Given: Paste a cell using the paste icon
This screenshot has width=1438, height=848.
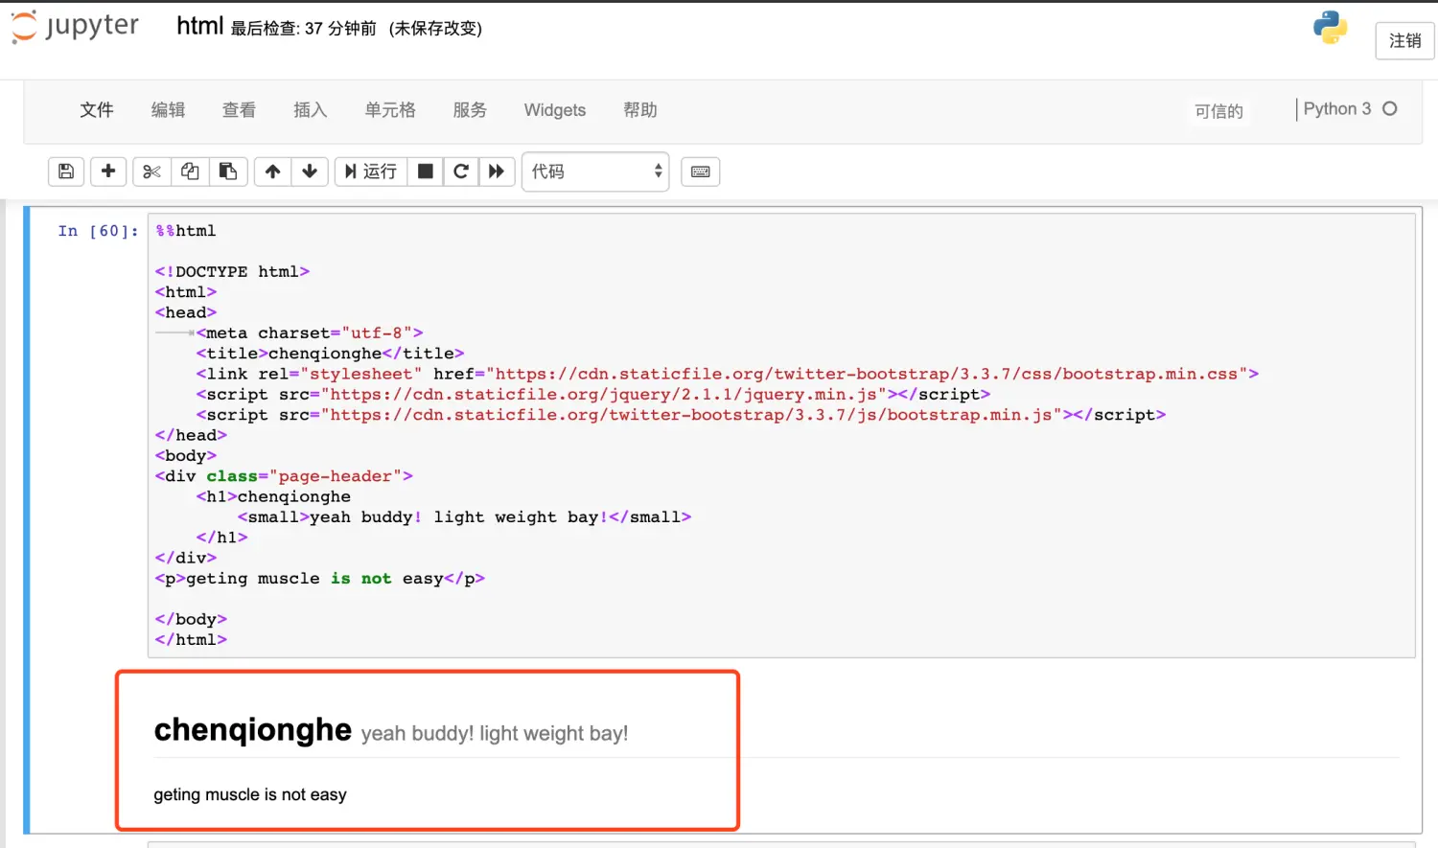Looking at the screenshot, I should pos(228,171).
